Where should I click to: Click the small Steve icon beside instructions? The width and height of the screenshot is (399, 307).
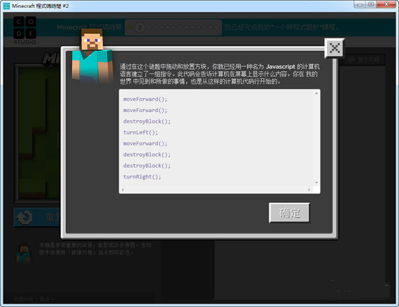click(x=25, y=253)
